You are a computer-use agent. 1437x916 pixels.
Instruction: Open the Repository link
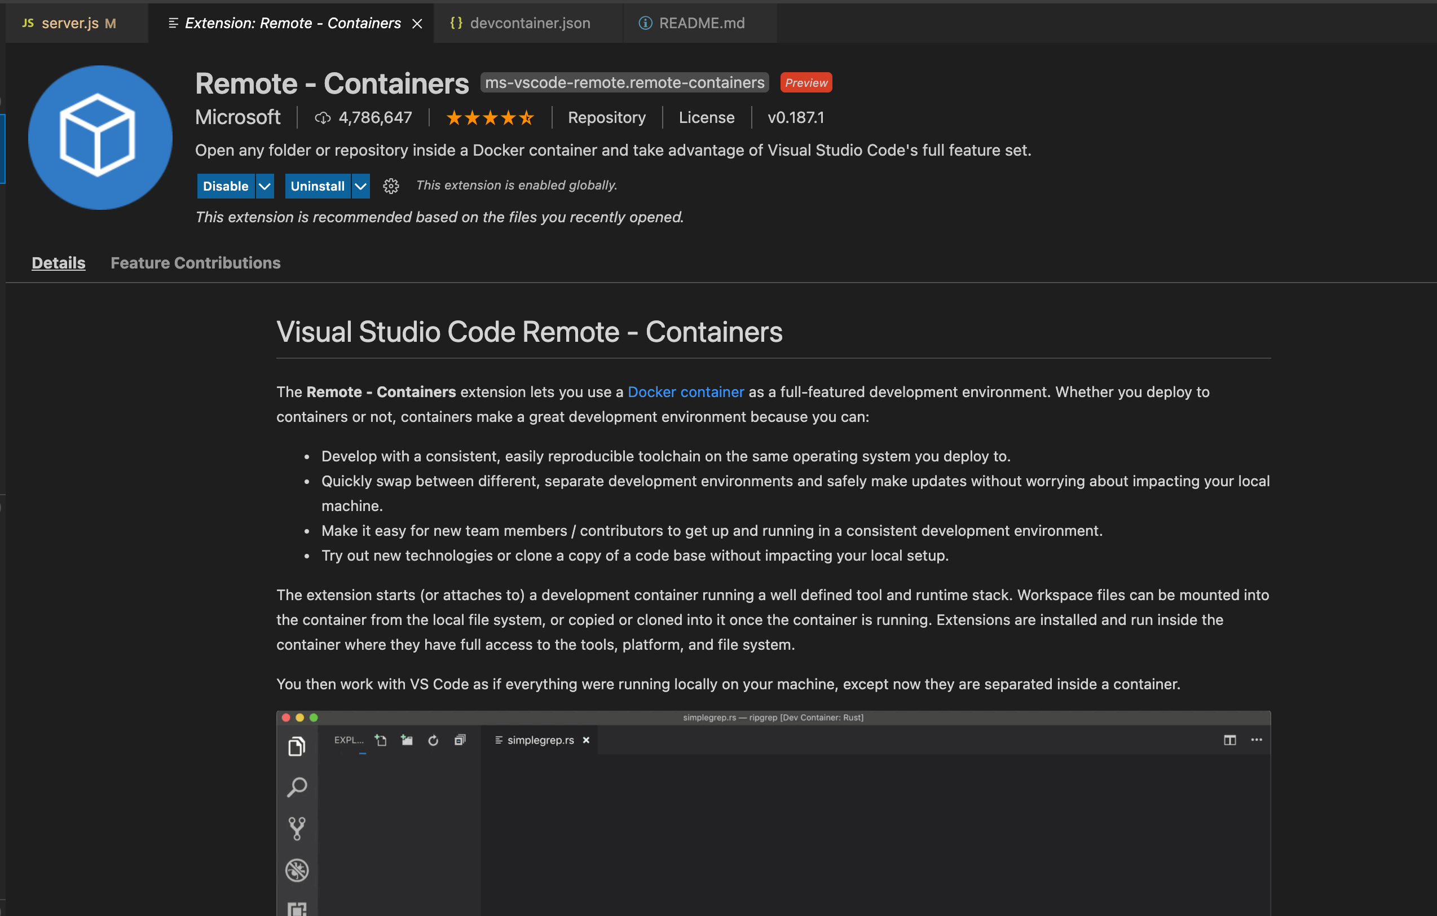606,117
